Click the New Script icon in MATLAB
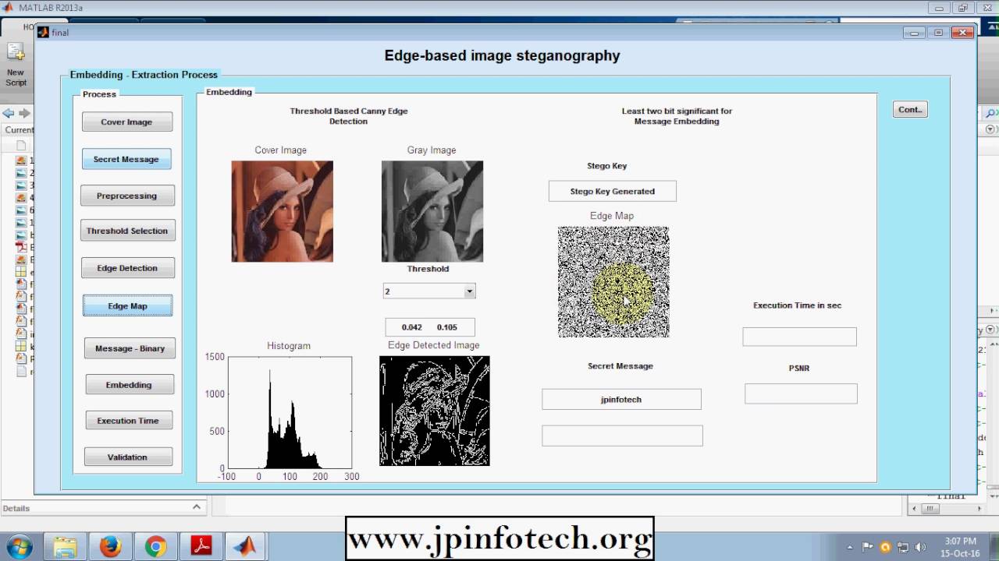 16,52
